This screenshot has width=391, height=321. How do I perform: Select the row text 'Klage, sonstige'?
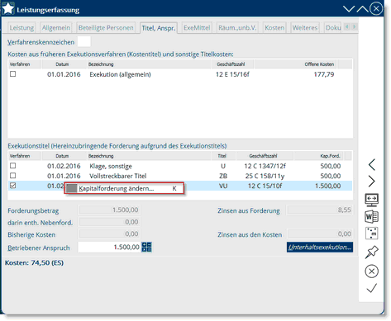(111, 166)
